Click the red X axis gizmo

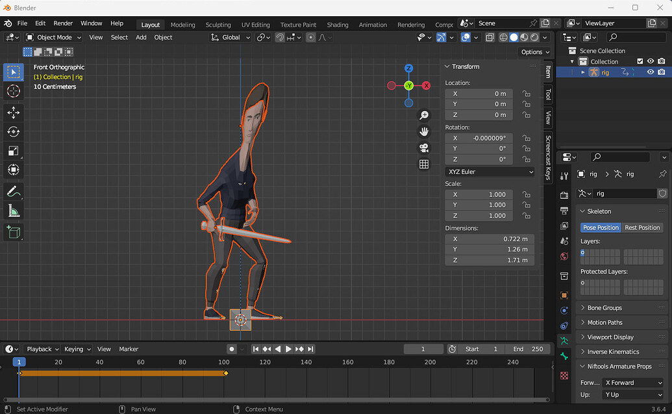pos(426,85)
